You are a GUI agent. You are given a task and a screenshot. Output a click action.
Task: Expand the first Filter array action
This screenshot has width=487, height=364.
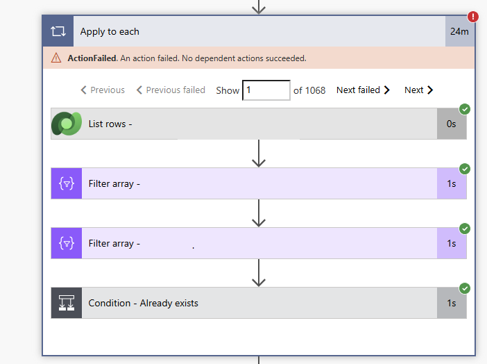[x=259, y=183]
